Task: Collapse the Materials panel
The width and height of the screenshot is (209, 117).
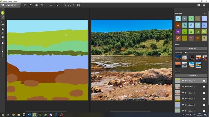Action: pyautogui.click(x=205, y=13)
